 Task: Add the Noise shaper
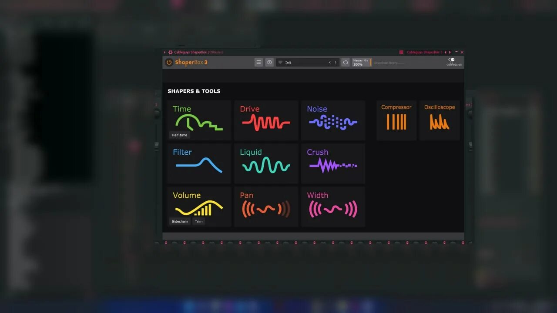click(333, 120)
